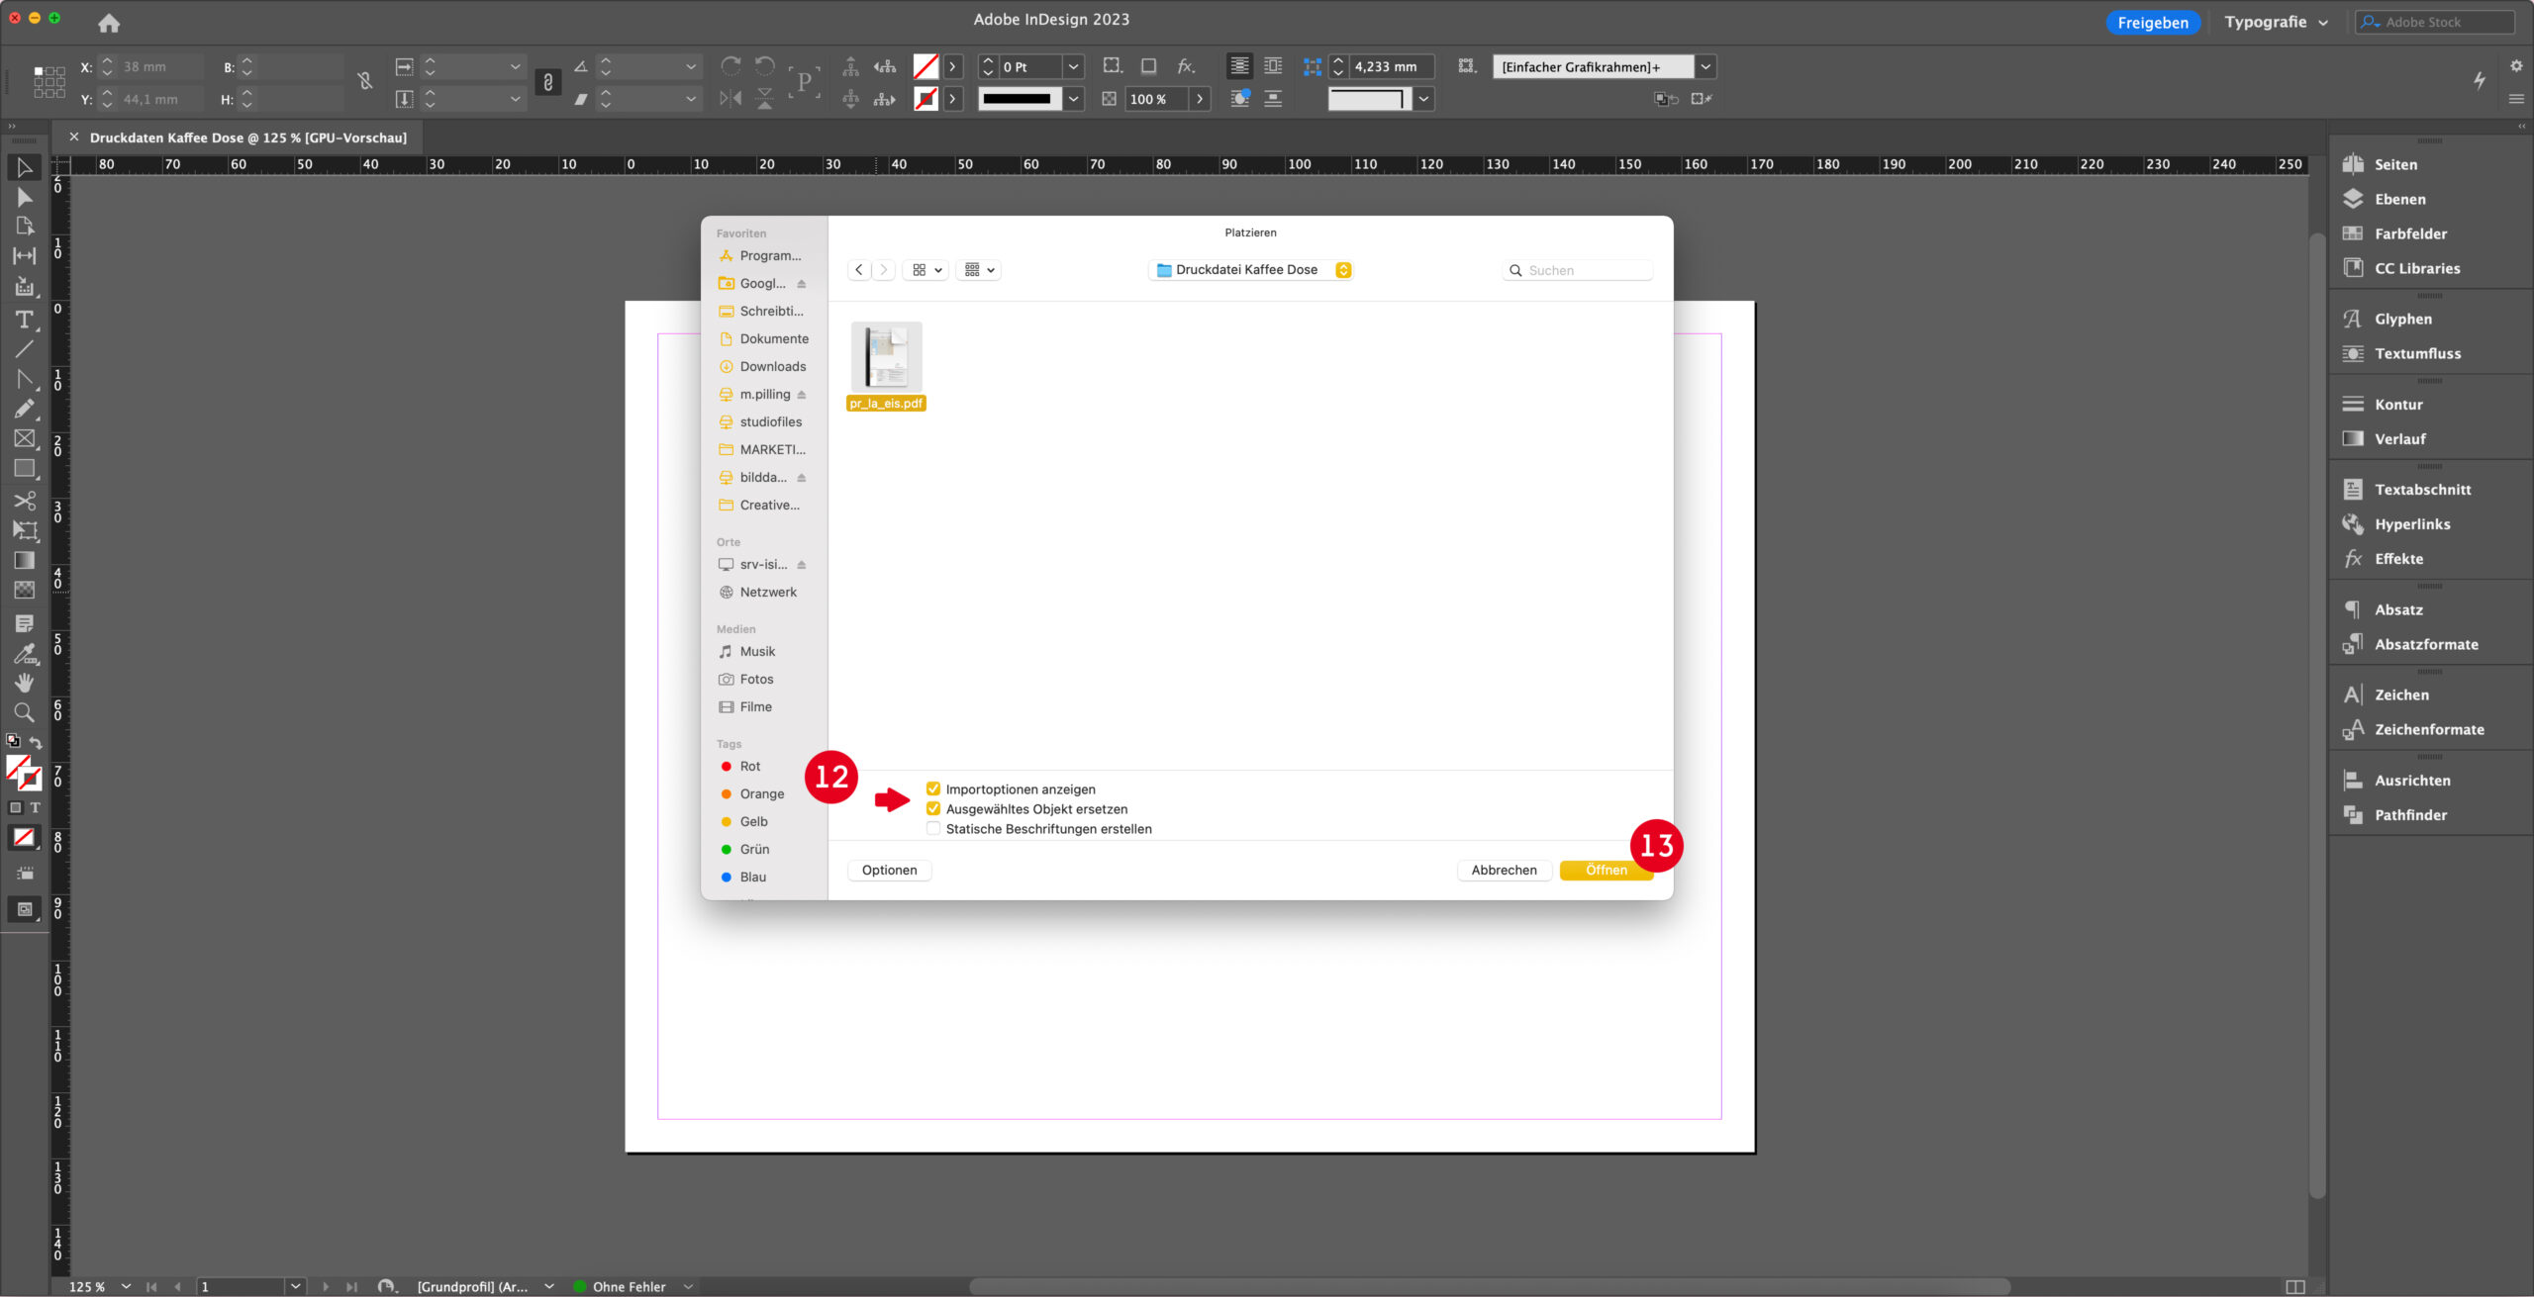The image size is (2534, 1297).
Task: Open the Ebenen panel
Action: (x=2399, y=199)
